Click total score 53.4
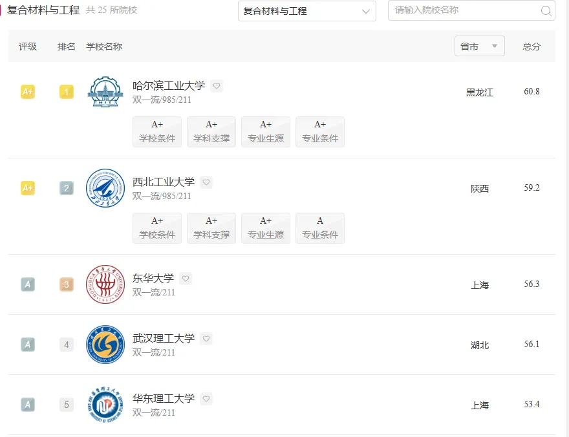The height and width of the screenshot is (437, 569). pyautogui.click(x=531, y=405)
